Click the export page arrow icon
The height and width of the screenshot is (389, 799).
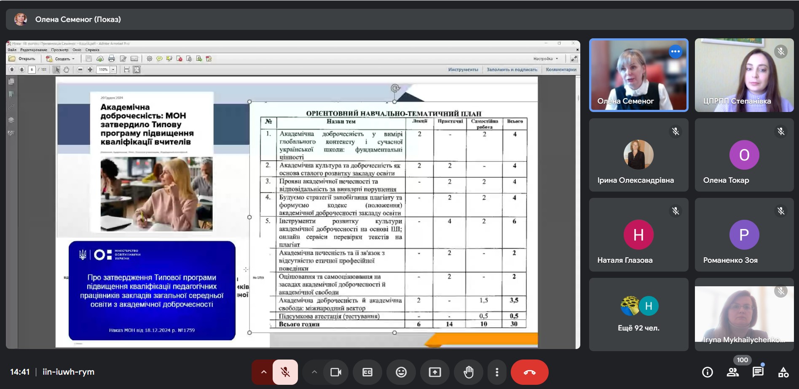point(199,59)
